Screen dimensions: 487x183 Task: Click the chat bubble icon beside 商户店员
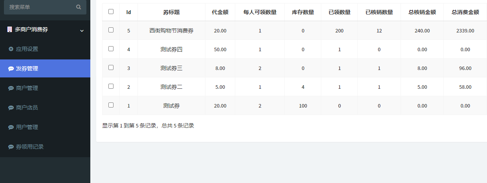(11, 108)
